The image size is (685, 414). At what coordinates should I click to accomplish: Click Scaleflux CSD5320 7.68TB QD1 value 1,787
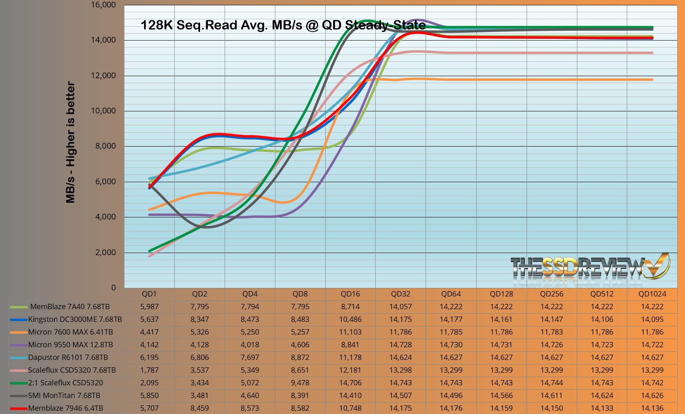click(149, 370)
